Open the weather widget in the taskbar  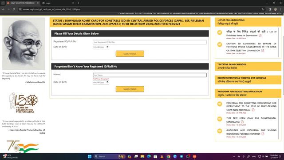[x=10, y=156]
